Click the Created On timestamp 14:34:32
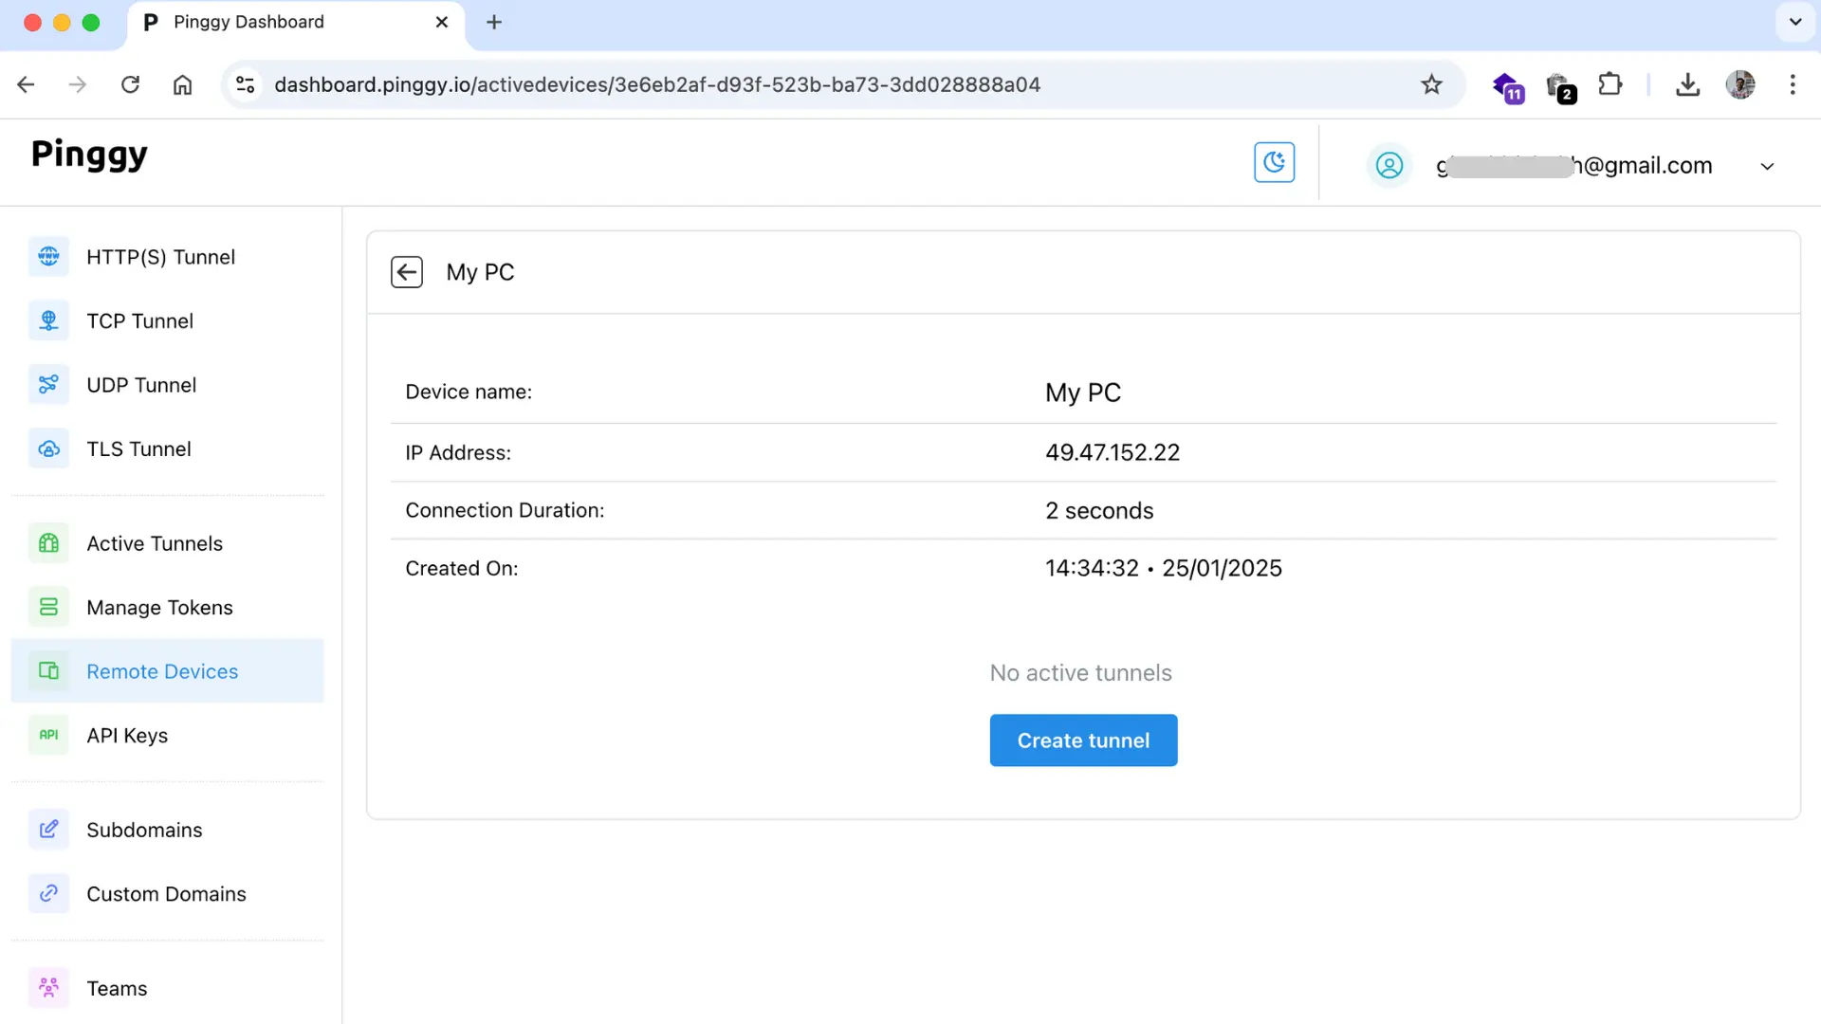The height and width of the screenshot is (1024, 1821). click(x=1164, y=568)
